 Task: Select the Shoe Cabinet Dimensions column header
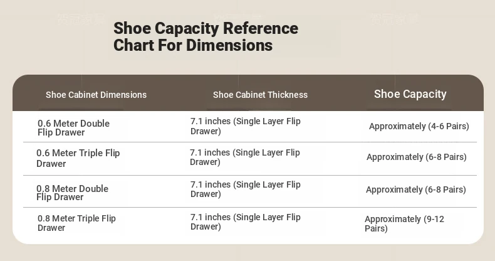(96, 95)
